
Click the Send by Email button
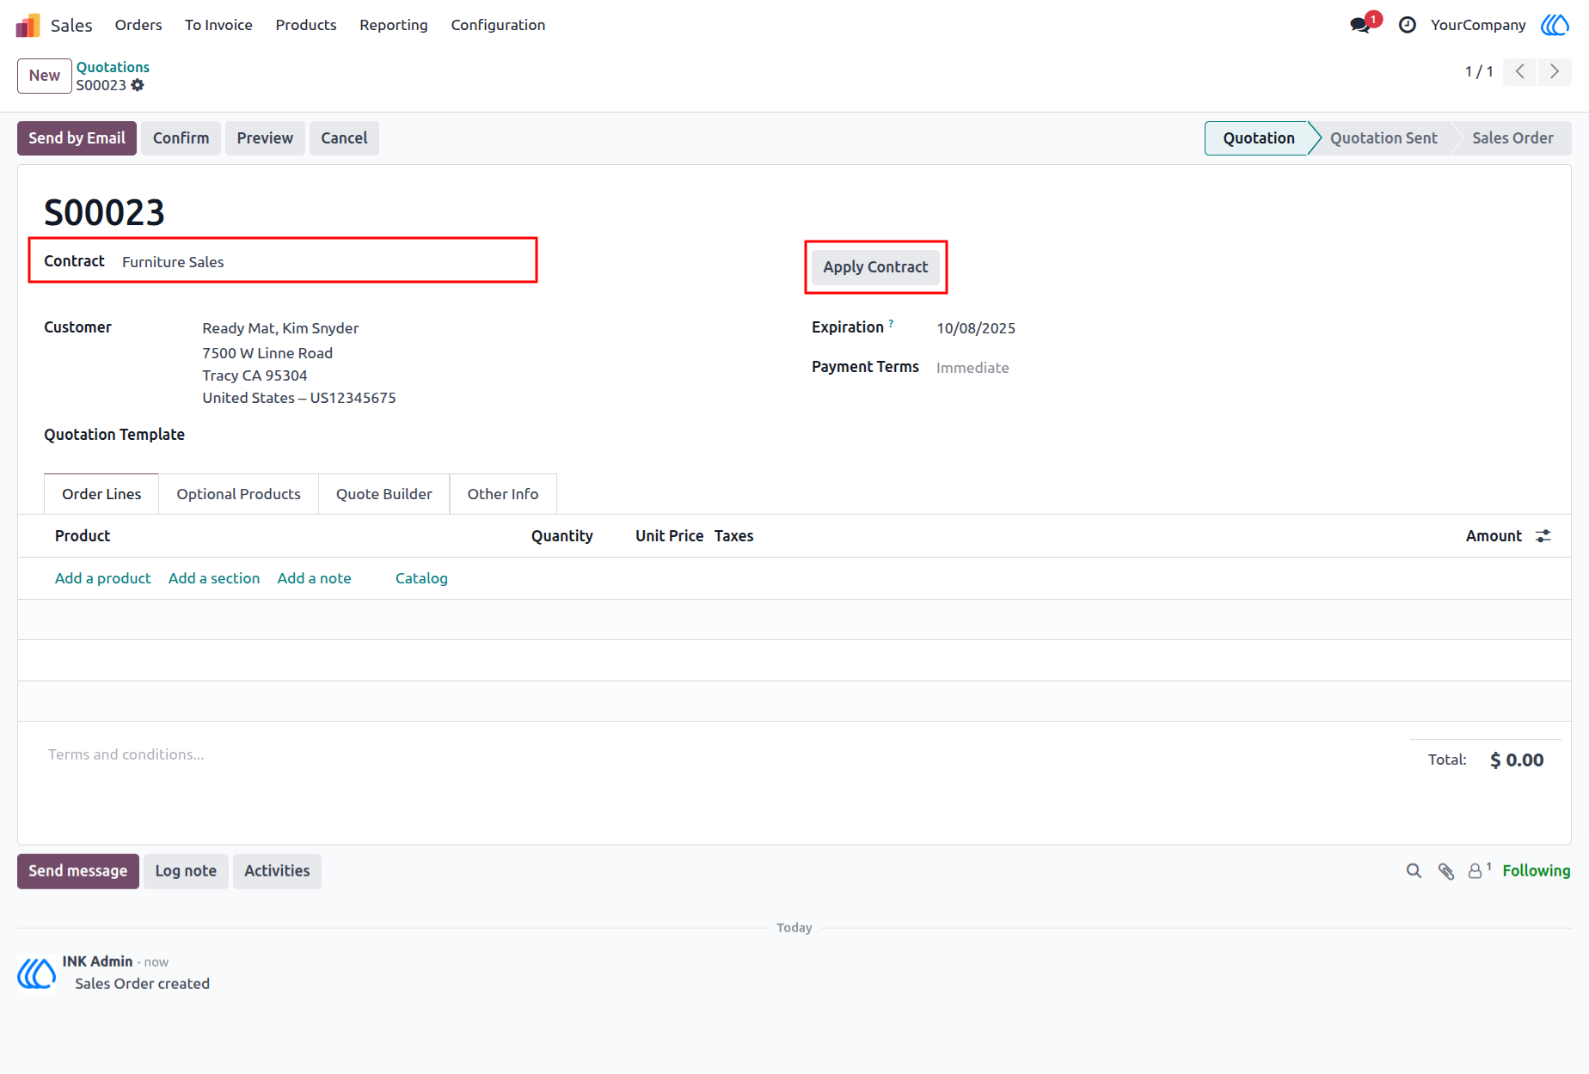pyautogui.click(x=77, y=138)
